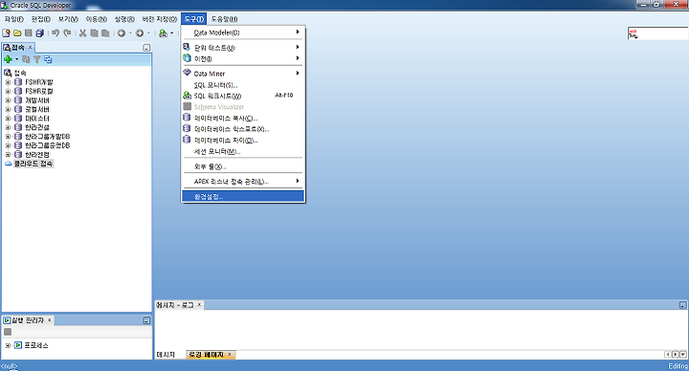This screenshot has width=689, height=371.
Task: Click the Save toolbar icon
Action: point(29,33)
